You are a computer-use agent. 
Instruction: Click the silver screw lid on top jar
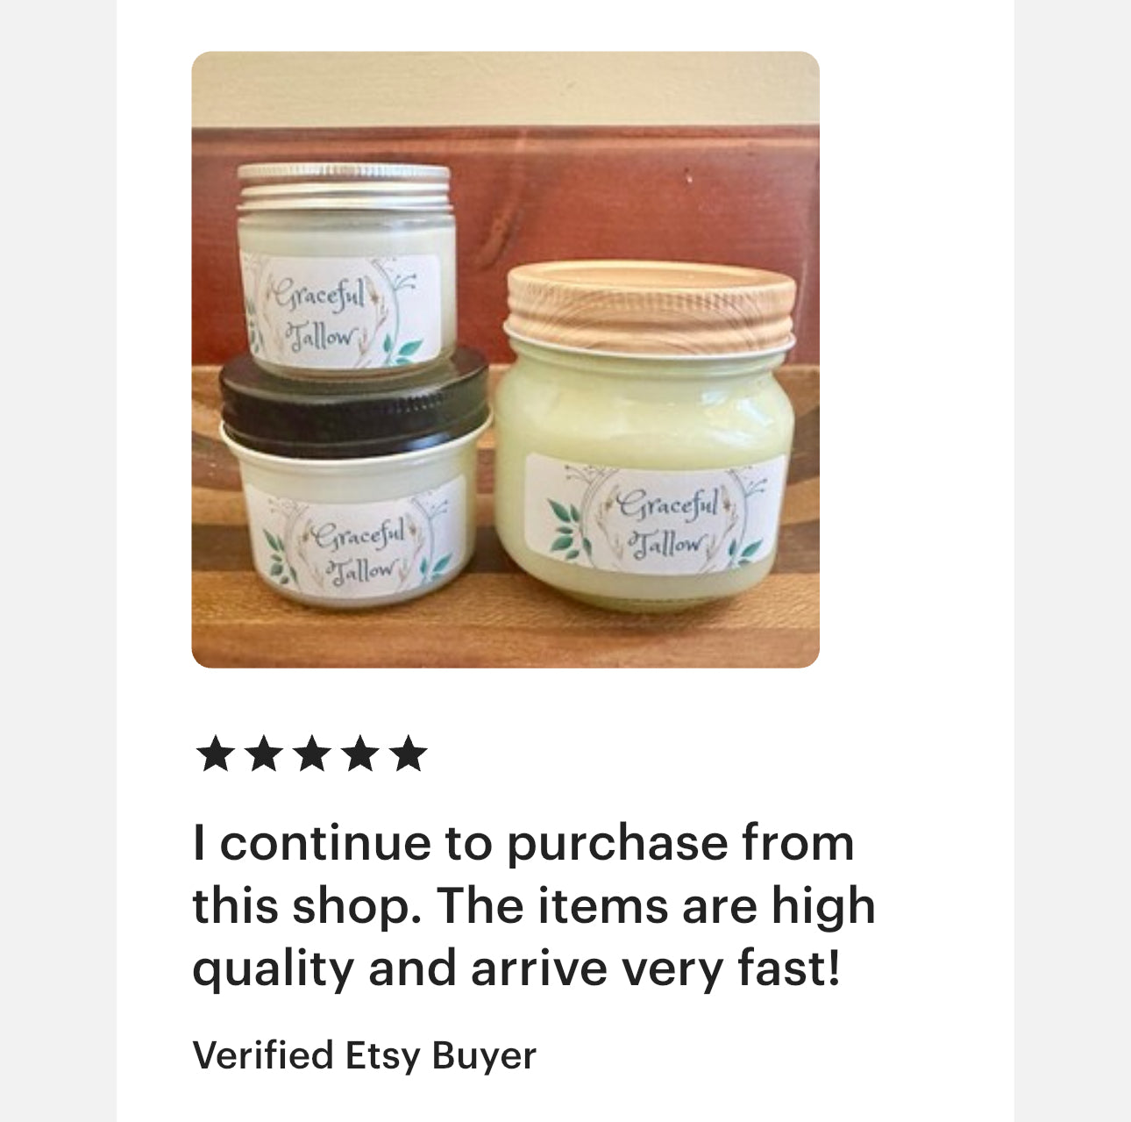(x=345, y=187)
